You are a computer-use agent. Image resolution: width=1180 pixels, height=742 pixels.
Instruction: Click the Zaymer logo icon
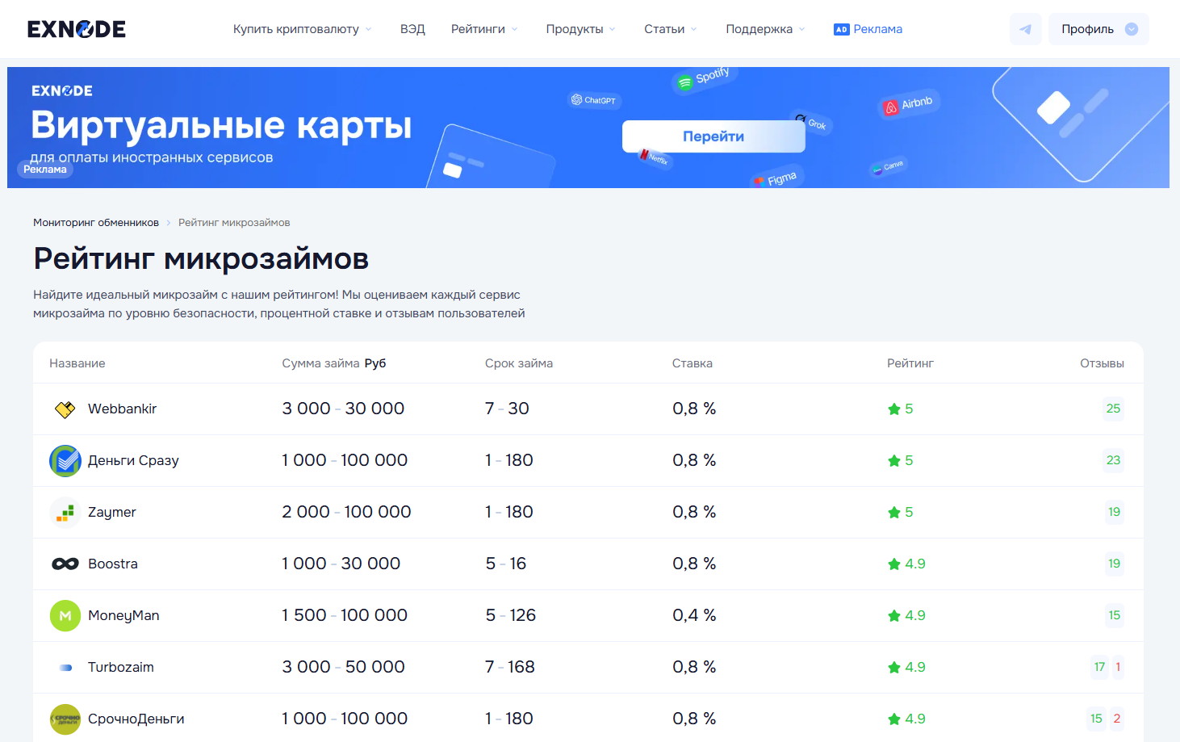pos(65,513)
